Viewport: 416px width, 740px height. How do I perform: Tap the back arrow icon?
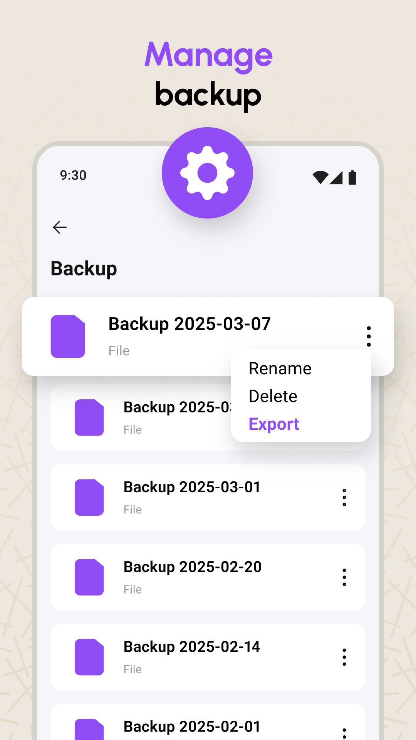60,227
